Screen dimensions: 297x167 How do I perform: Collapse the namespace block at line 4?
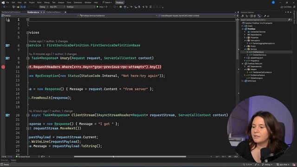(28, 32)
